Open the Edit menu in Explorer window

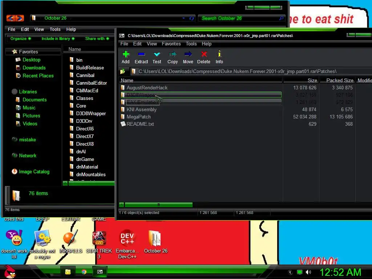point(25,29)
